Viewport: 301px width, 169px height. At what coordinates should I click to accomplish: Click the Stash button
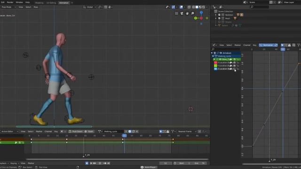tap(89, 131)
